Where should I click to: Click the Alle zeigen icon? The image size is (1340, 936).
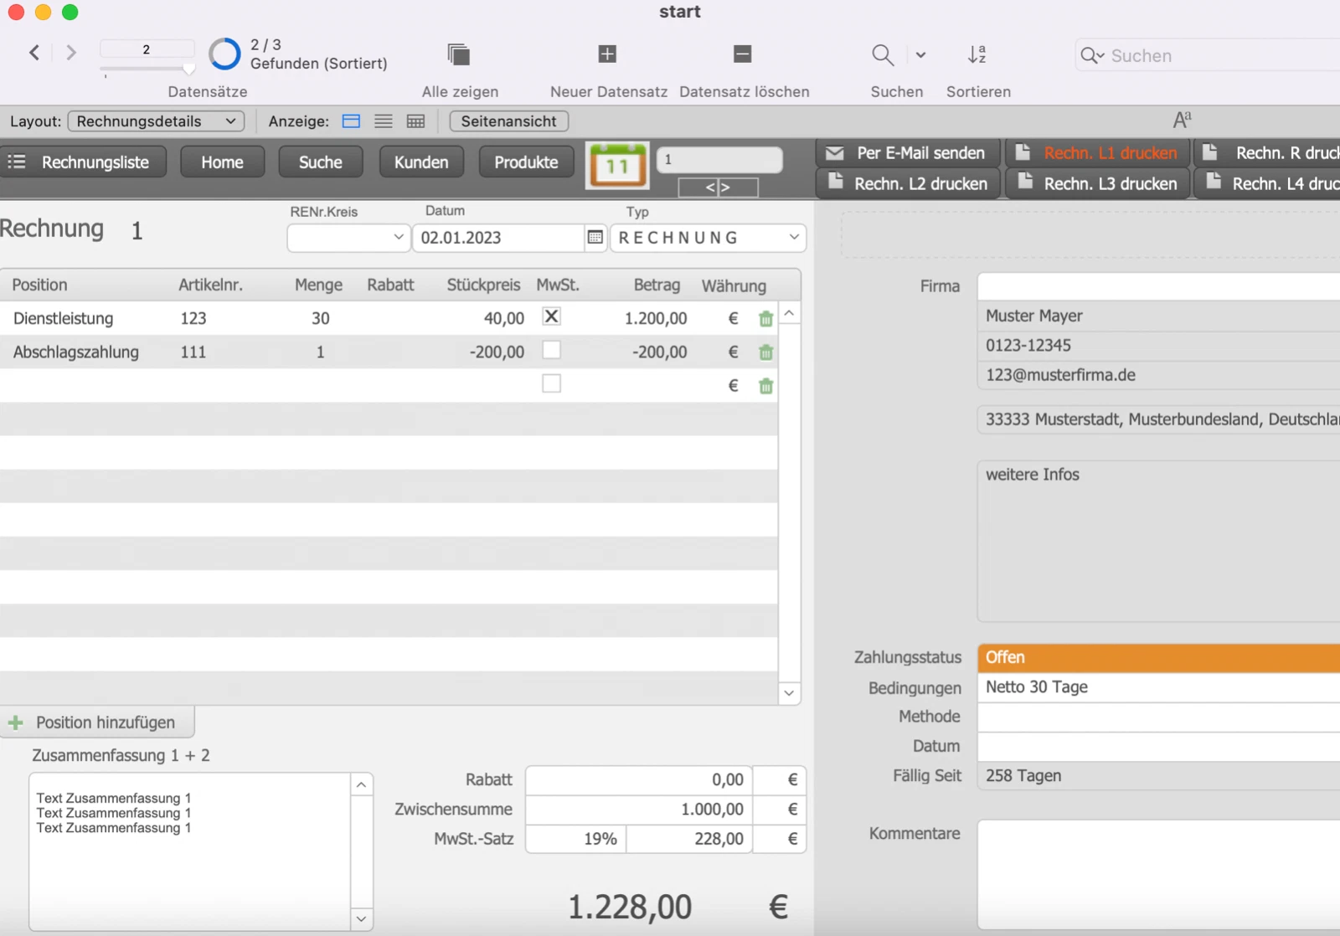click(458, 55)
